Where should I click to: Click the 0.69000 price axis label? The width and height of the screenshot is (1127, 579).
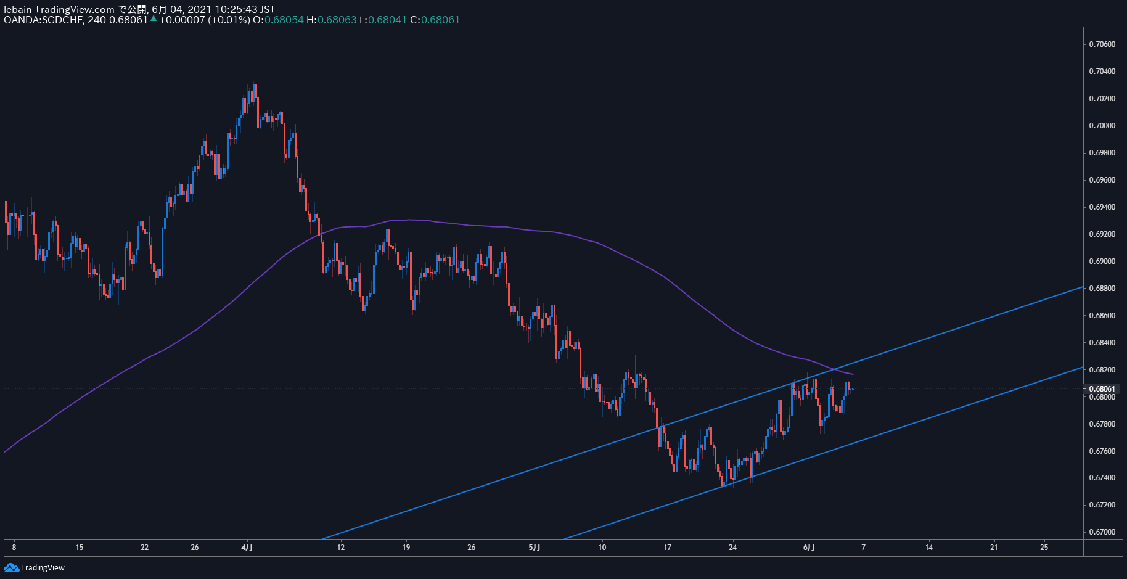point(1102,261)
